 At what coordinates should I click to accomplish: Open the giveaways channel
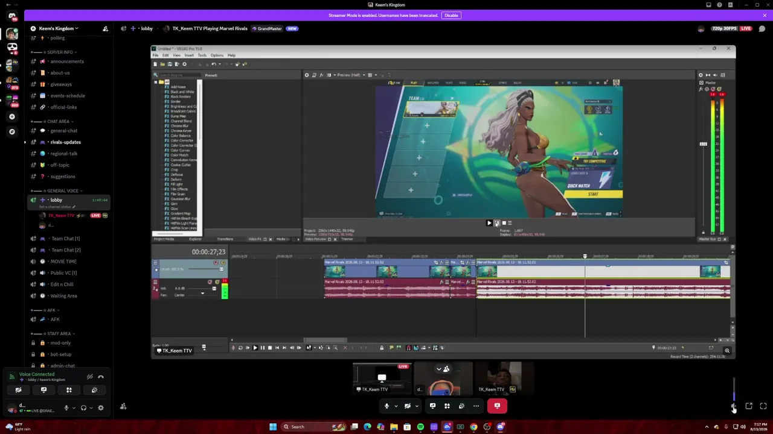(68, 84)
